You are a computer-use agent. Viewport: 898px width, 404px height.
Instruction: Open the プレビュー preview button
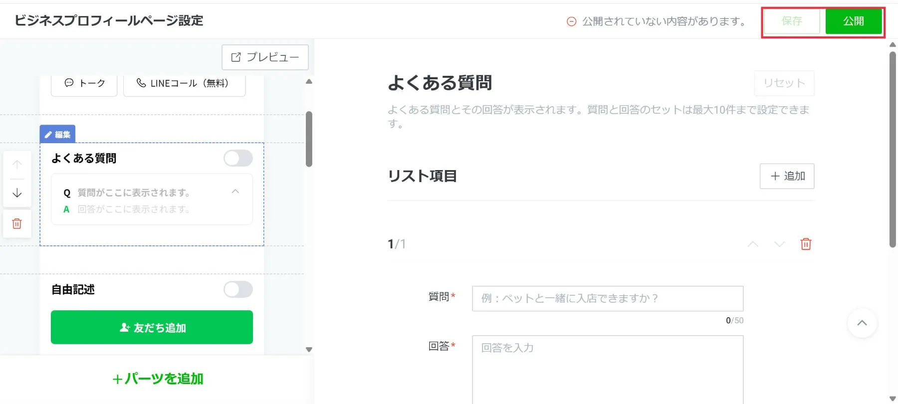265,57
